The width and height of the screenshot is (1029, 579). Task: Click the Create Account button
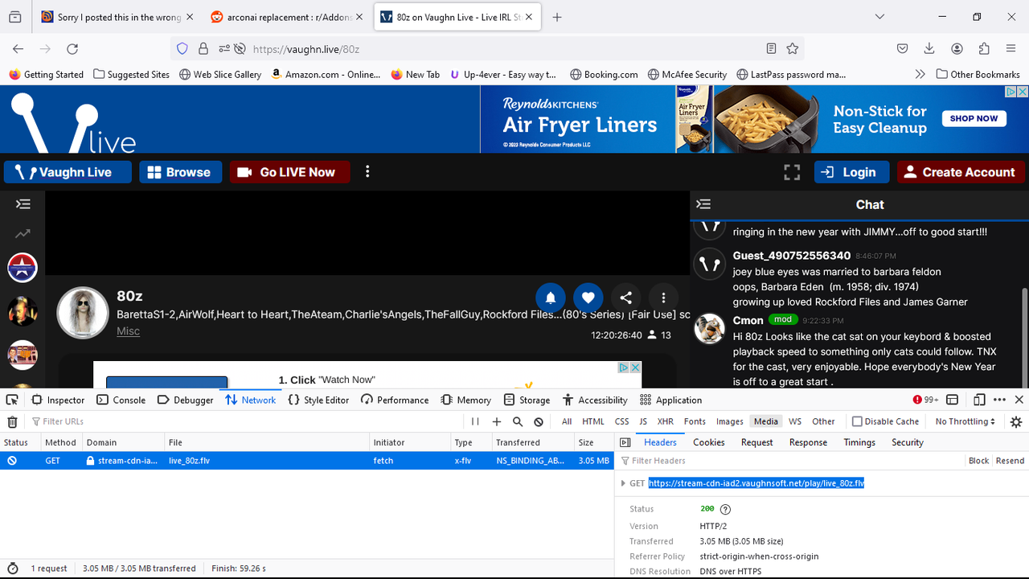(x=961, y=172)
